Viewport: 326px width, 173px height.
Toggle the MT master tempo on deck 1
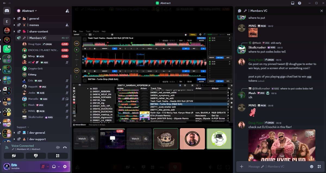click(x=186, y=49)
